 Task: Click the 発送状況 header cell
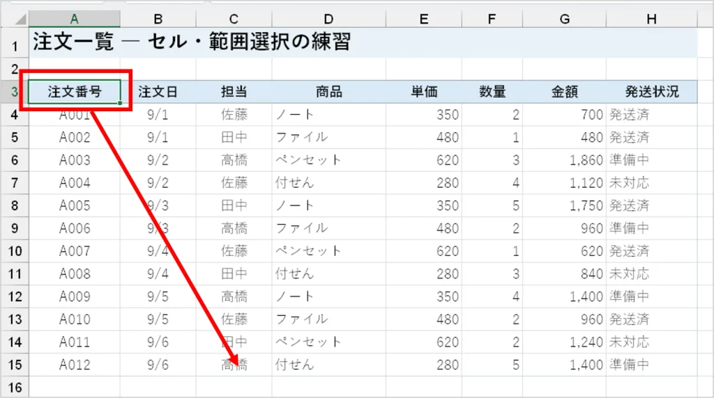coord(652,92)
